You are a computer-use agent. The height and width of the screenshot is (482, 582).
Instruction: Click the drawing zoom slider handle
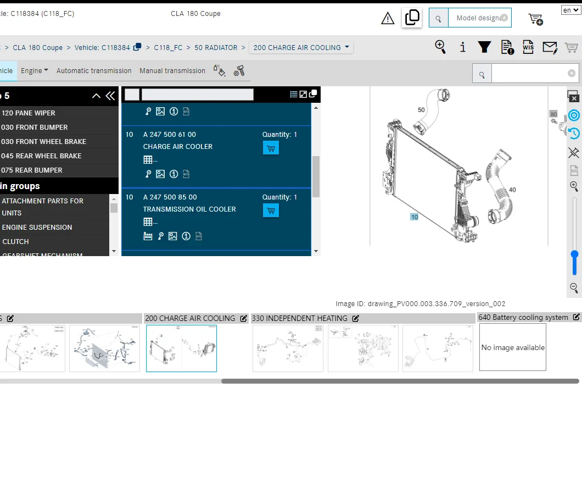(574, 255)
